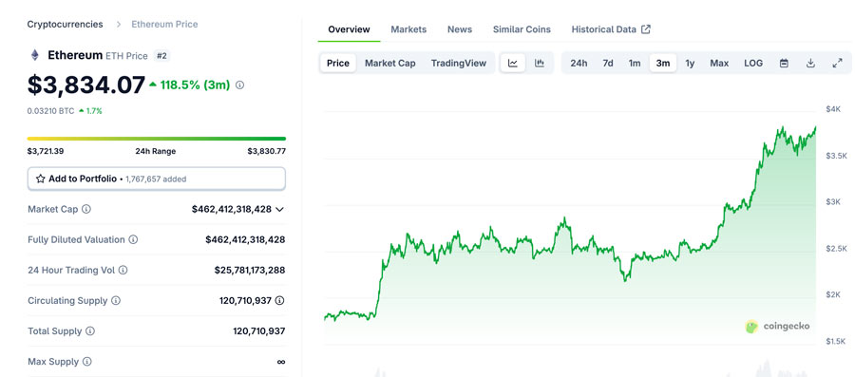Click star icon in Add to Portfolio
The image size is (855, 377).
(x=40, y=179)
